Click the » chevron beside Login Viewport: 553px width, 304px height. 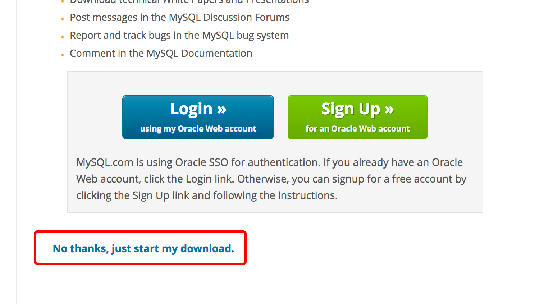click(222, 109)
